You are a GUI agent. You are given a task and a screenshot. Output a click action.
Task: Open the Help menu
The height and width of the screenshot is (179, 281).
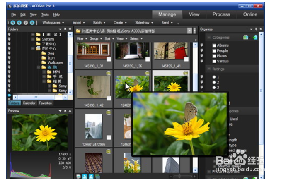click(56, 14)
